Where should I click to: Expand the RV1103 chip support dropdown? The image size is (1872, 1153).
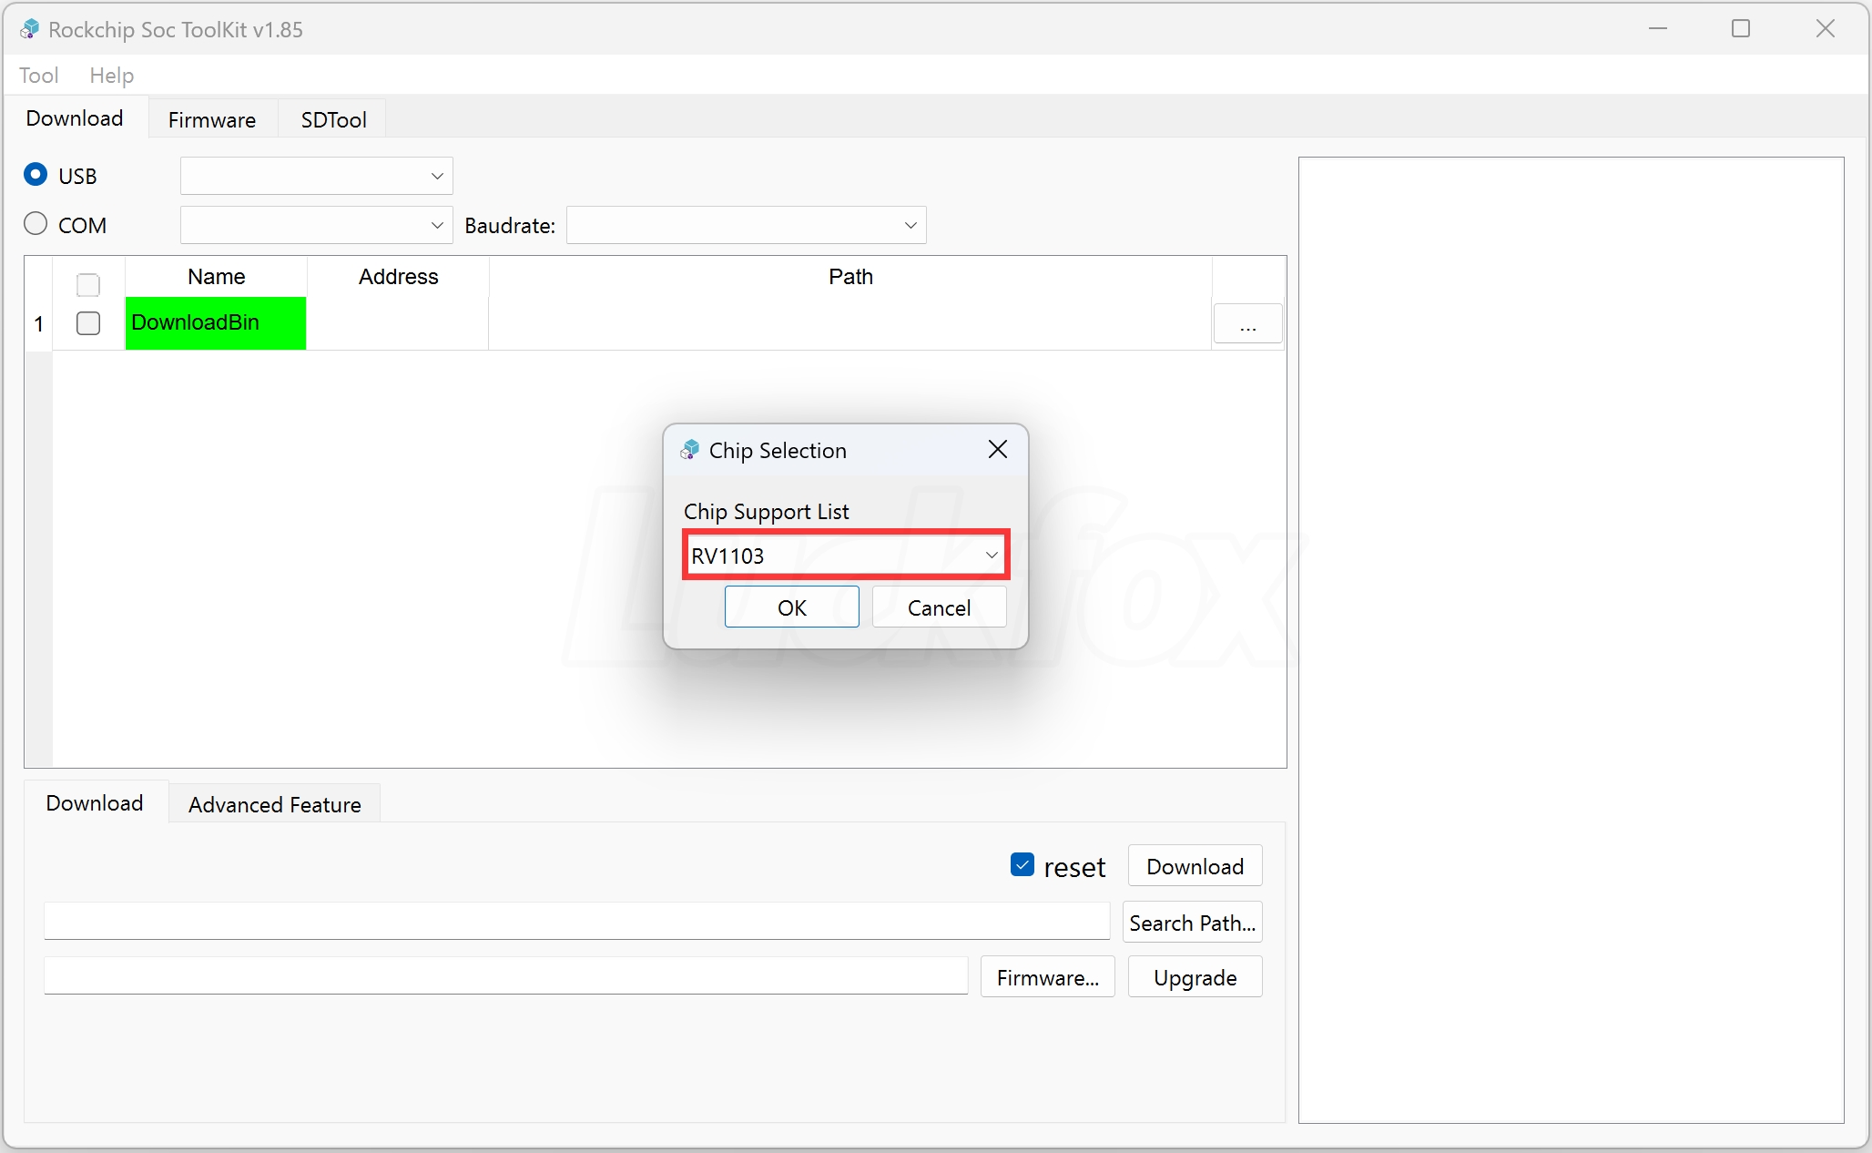coord(991,555)
